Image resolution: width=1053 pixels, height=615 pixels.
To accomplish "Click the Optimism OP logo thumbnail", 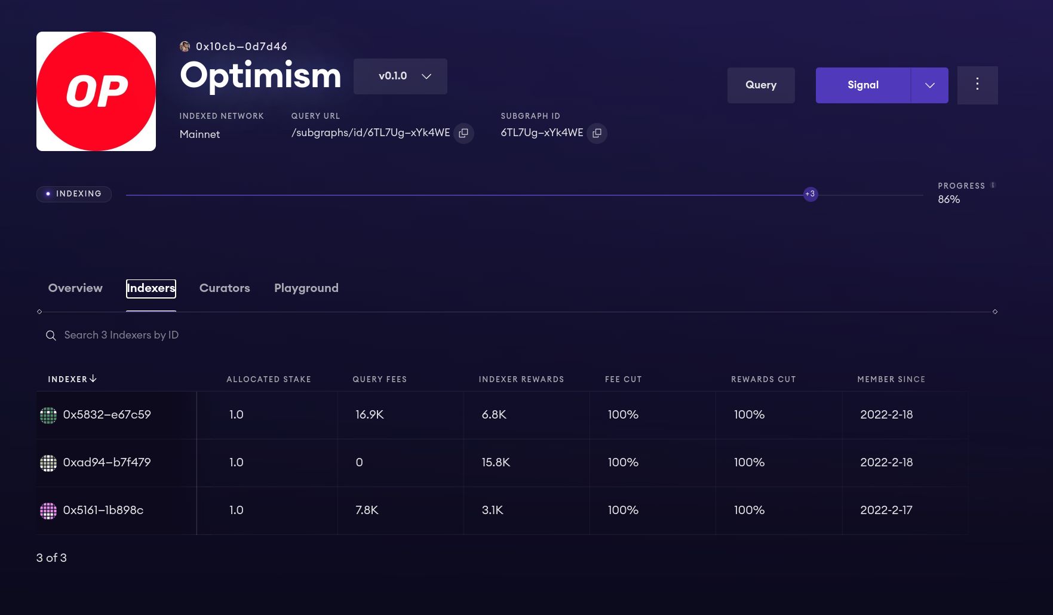I will pos(96,91).
